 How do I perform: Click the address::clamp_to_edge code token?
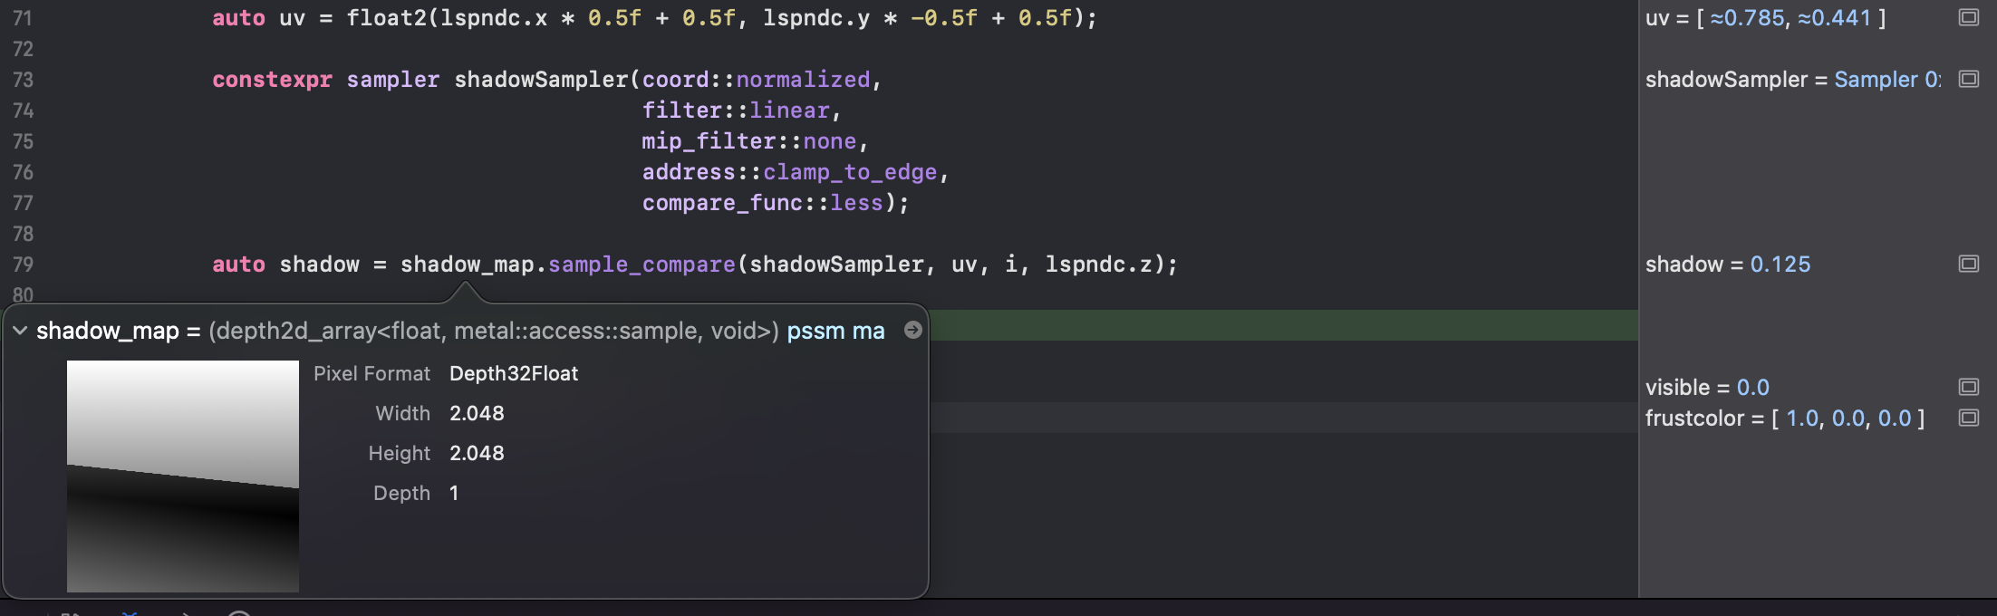789,172
